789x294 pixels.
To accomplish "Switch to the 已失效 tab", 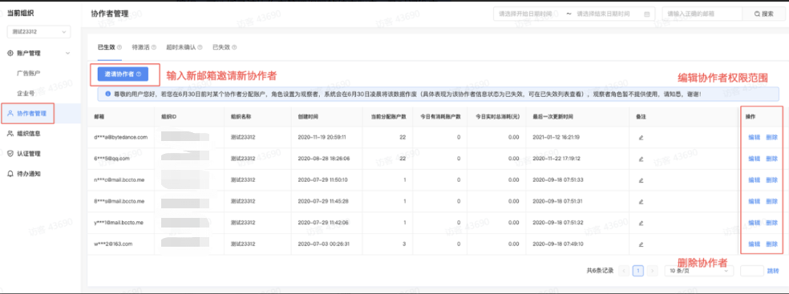I will click(221, 47).
